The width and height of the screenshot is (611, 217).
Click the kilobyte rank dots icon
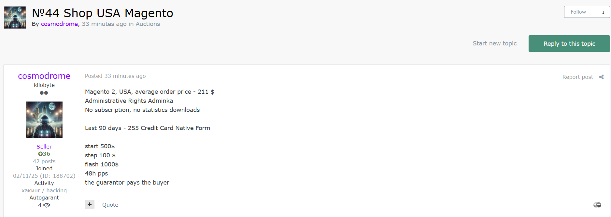[x=44, y=93]
